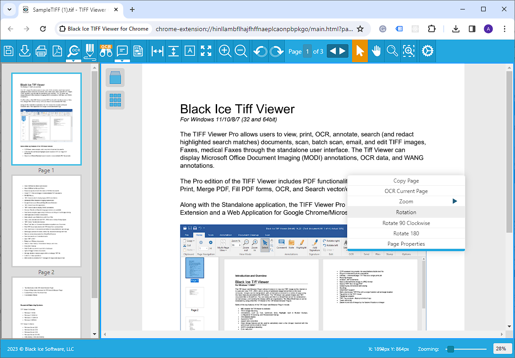
Task: Click the comment speech bubble icon
Action: [x=122, y=50]
